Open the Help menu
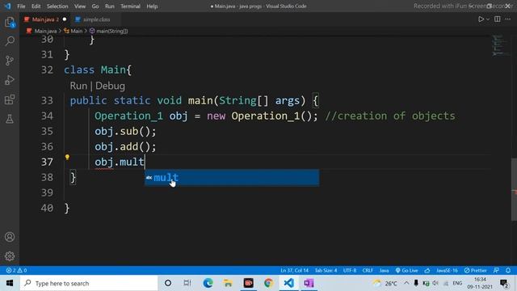517x291 pixels. point(152,6)
